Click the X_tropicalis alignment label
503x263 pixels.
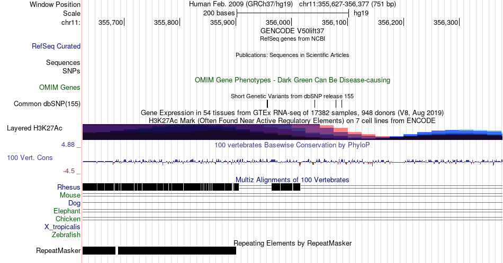pyautogui.click(x=62, y=227)
